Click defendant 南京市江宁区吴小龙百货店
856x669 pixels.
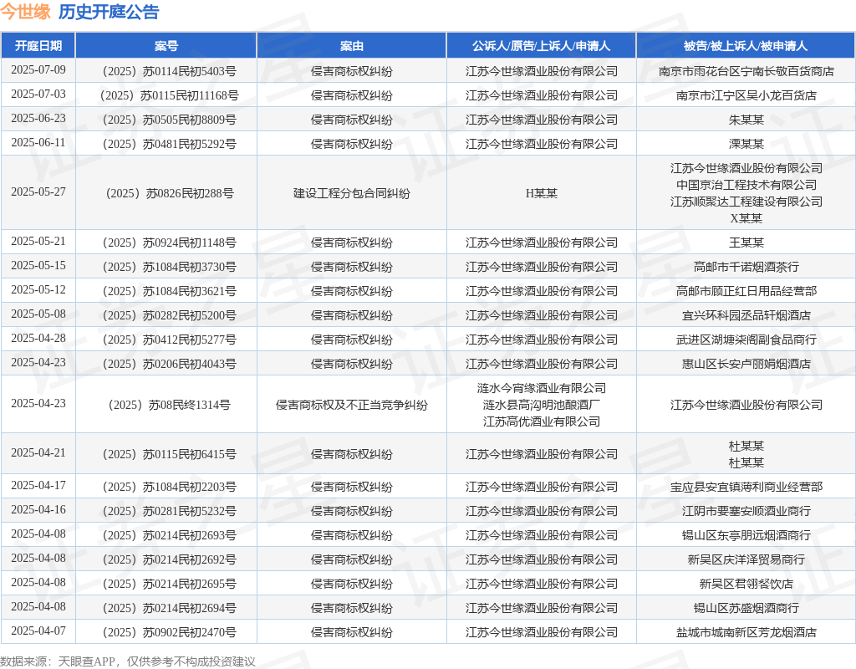746,95
